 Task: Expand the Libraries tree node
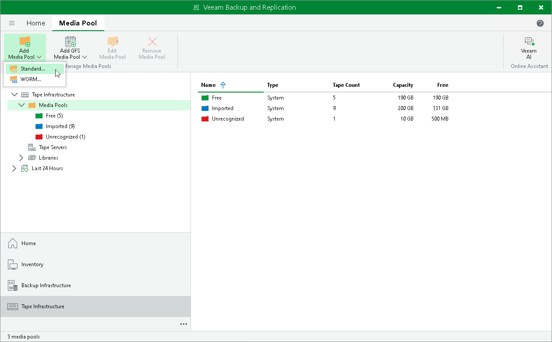tap(21, 157)
